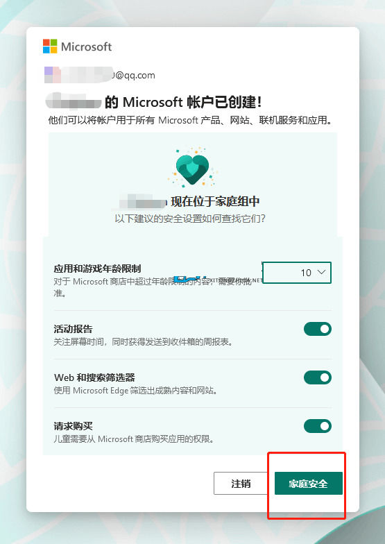Click the Microsoft wordmark text

[86, 46]
